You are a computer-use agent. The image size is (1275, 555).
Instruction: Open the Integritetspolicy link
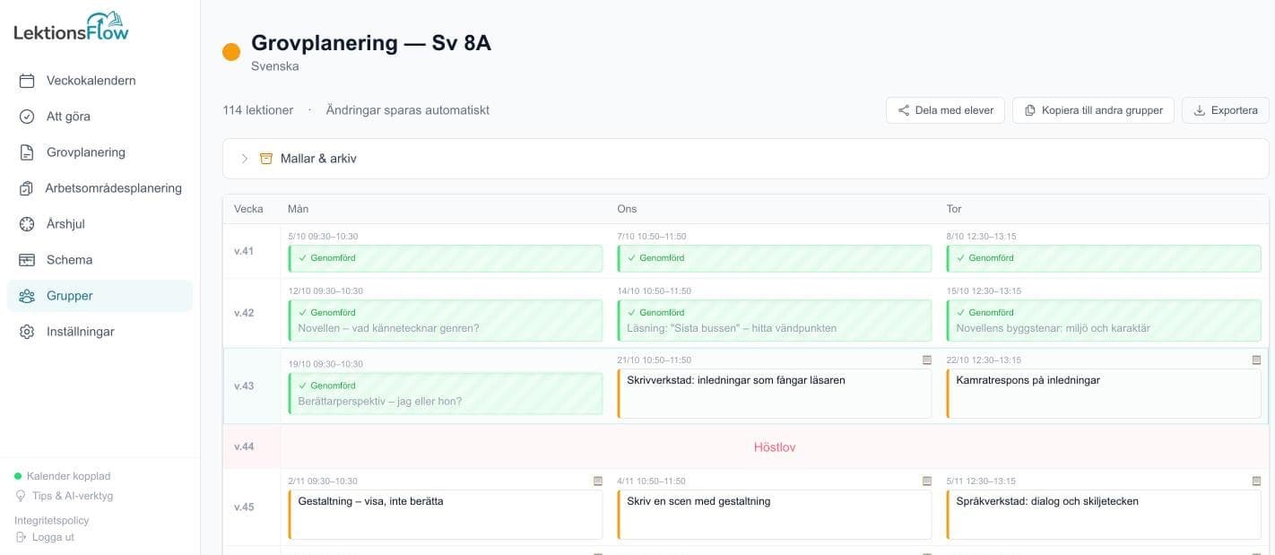click(52, 520)
